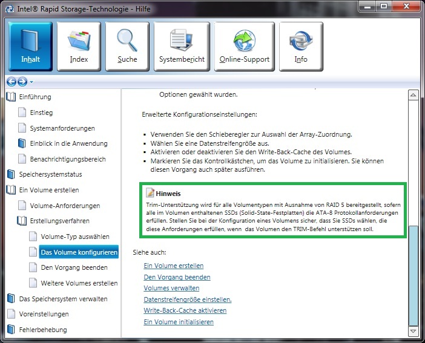Click the Volume-Anforderungen page icon
The height and width of the screenshot is (343, 425).
point(22,206)
